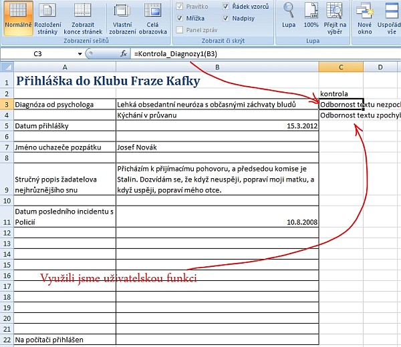Click the fx insert function icon

(124, 53)
